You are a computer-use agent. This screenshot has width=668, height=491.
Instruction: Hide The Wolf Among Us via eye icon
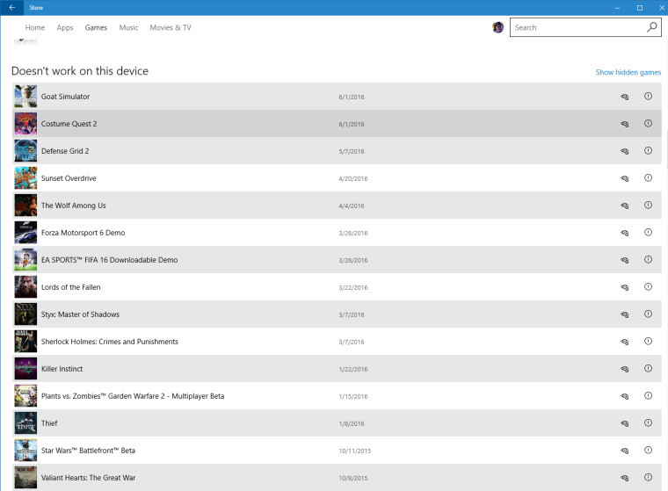[625, 206]
